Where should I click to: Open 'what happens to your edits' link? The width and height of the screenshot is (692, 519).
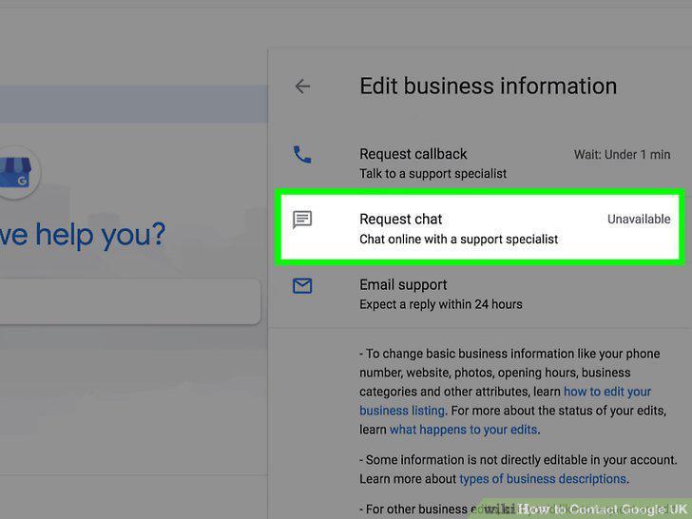(464, 430)
